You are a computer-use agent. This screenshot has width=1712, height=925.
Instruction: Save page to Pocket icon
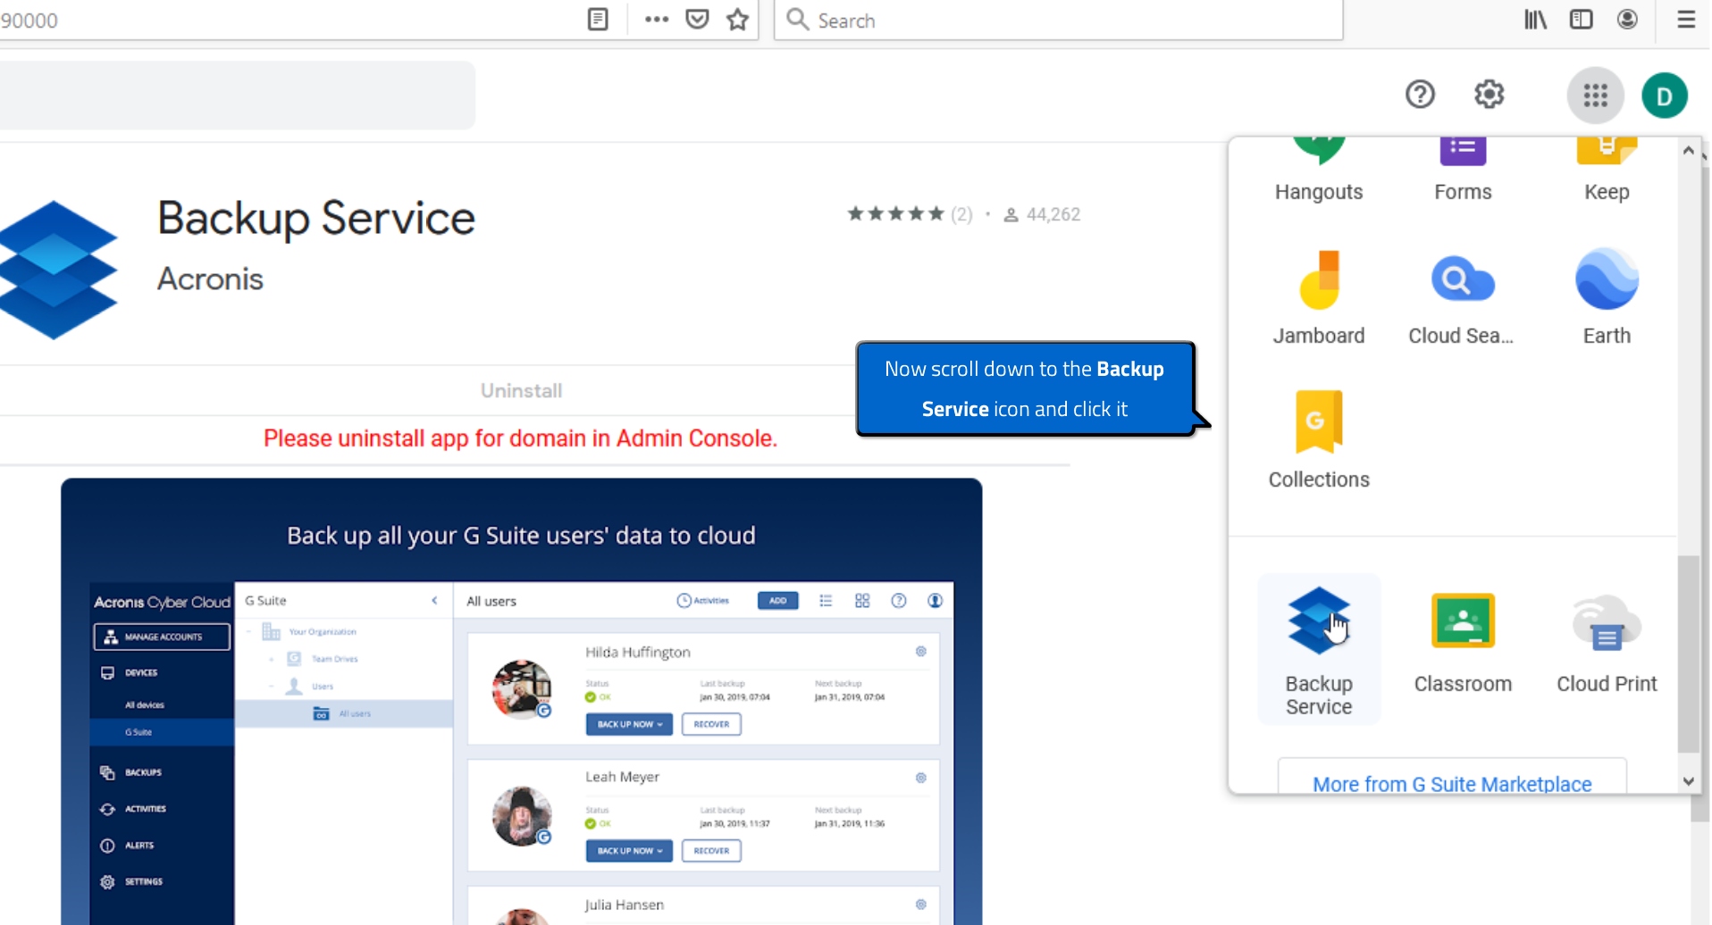tap(697, 19)
